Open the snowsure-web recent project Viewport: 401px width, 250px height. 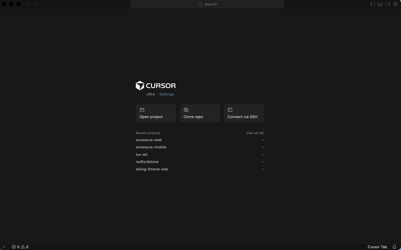(200, 140)
